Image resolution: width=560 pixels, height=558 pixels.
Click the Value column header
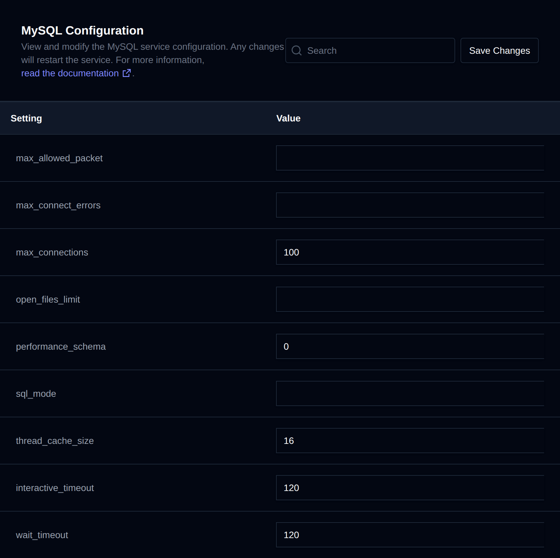point(288,118)
